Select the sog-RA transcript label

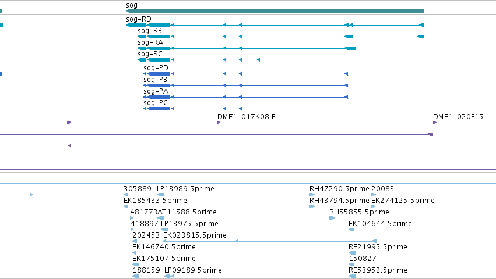pos(150,42)
